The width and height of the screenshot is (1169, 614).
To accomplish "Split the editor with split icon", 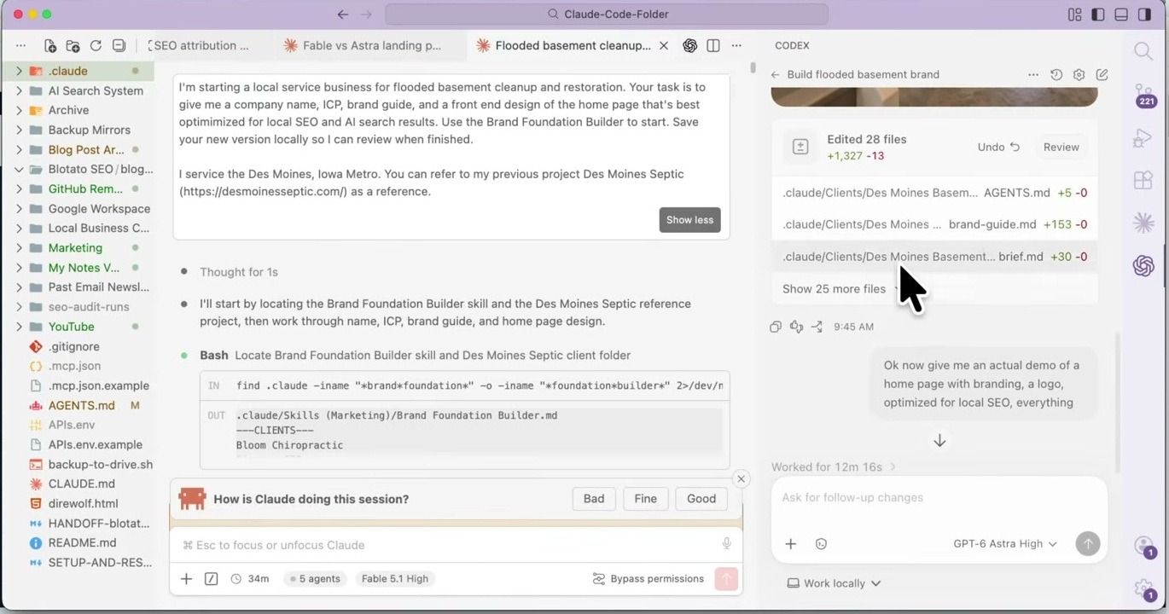I will [x=713, y=46].
